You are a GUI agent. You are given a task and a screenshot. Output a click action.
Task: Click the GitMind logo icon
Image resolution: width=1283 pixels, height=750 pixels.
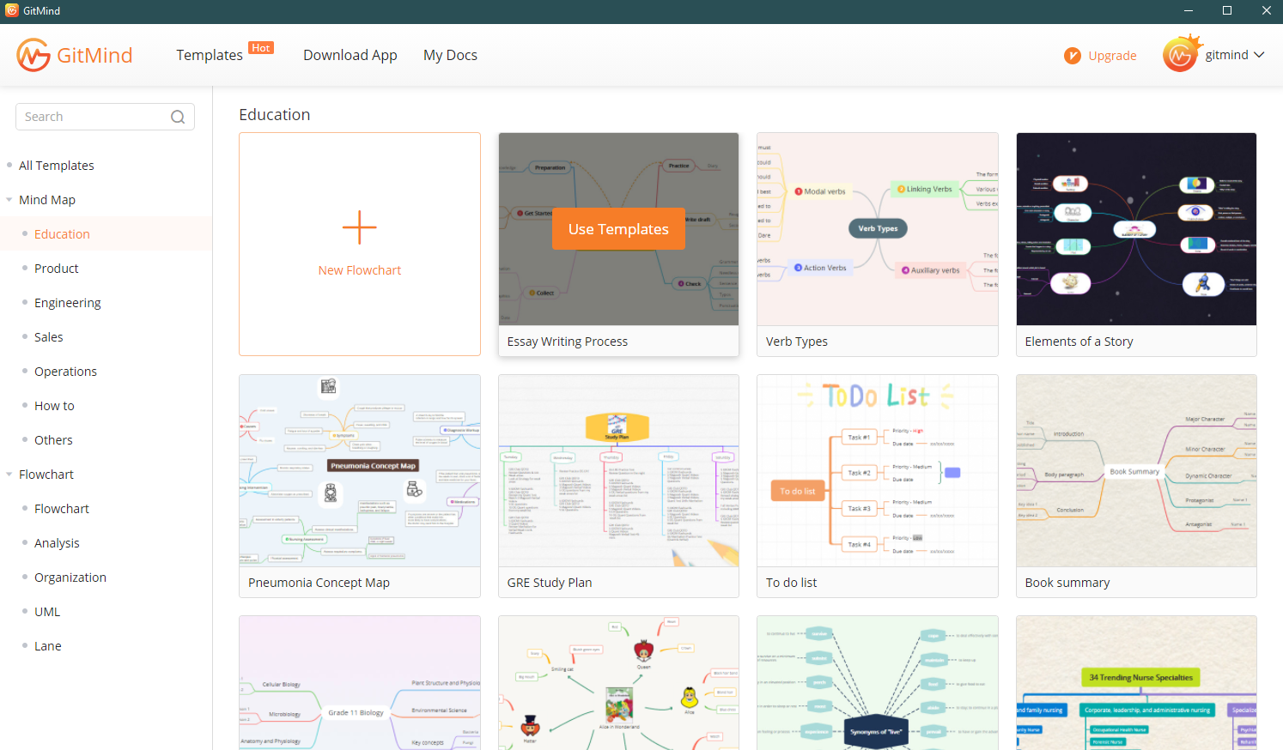coord(33,55)
